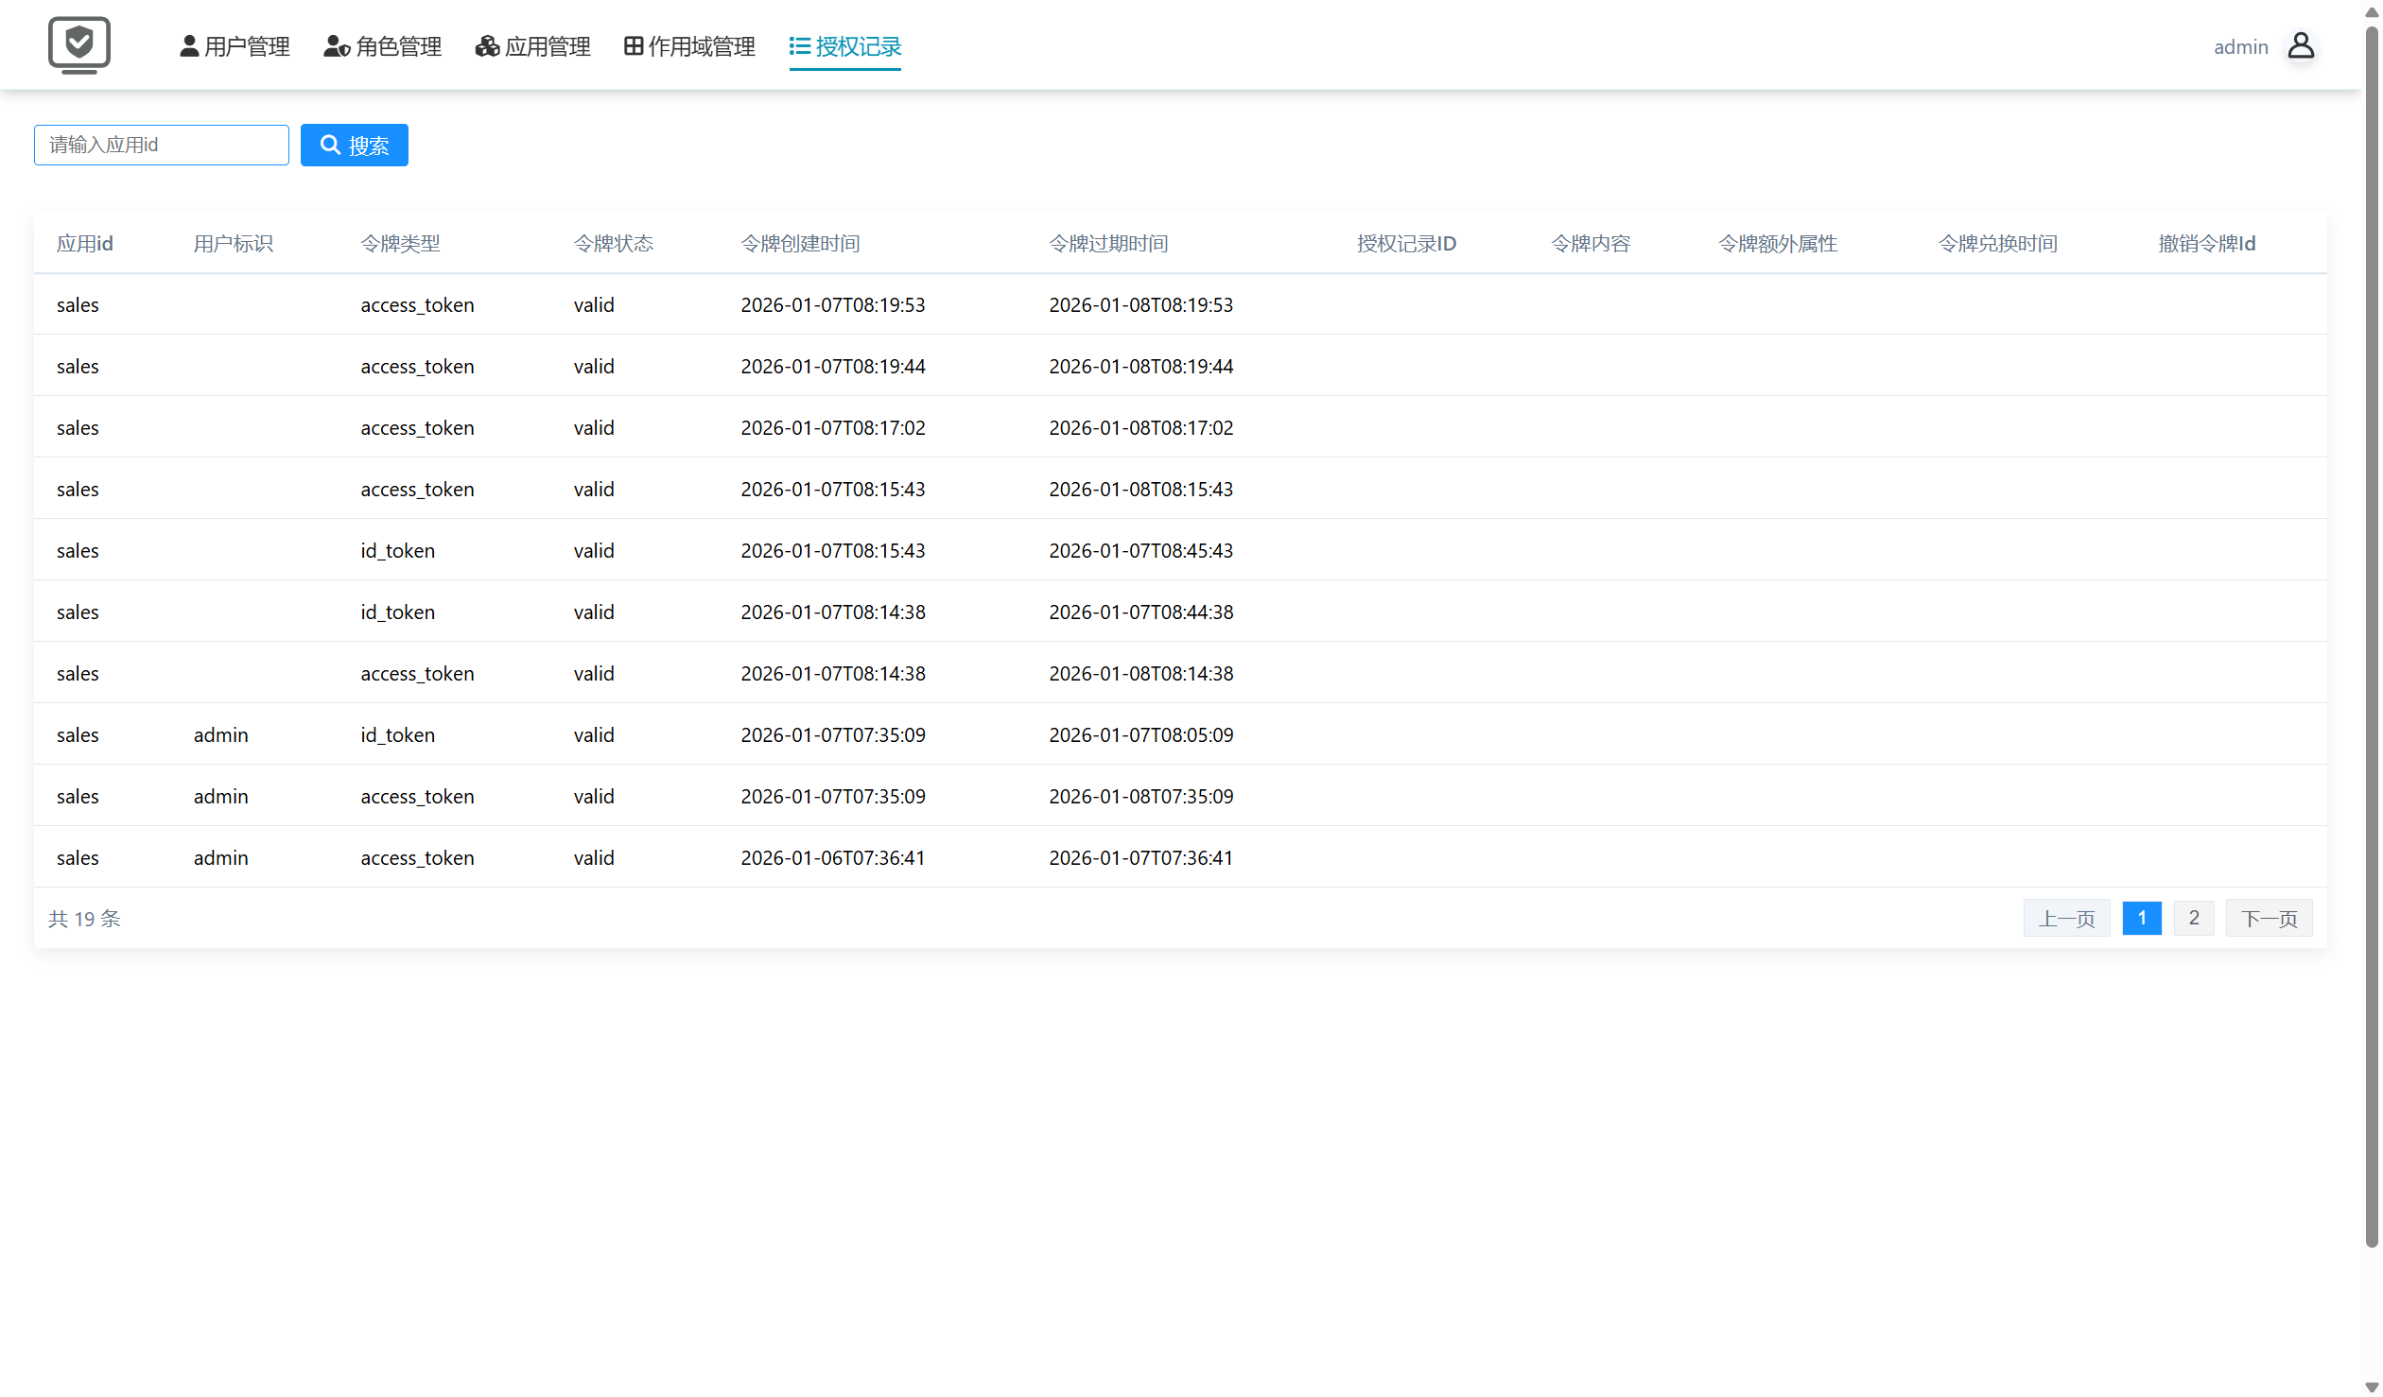Click the 令牌创建时间 column header

[x=800, y=244]
